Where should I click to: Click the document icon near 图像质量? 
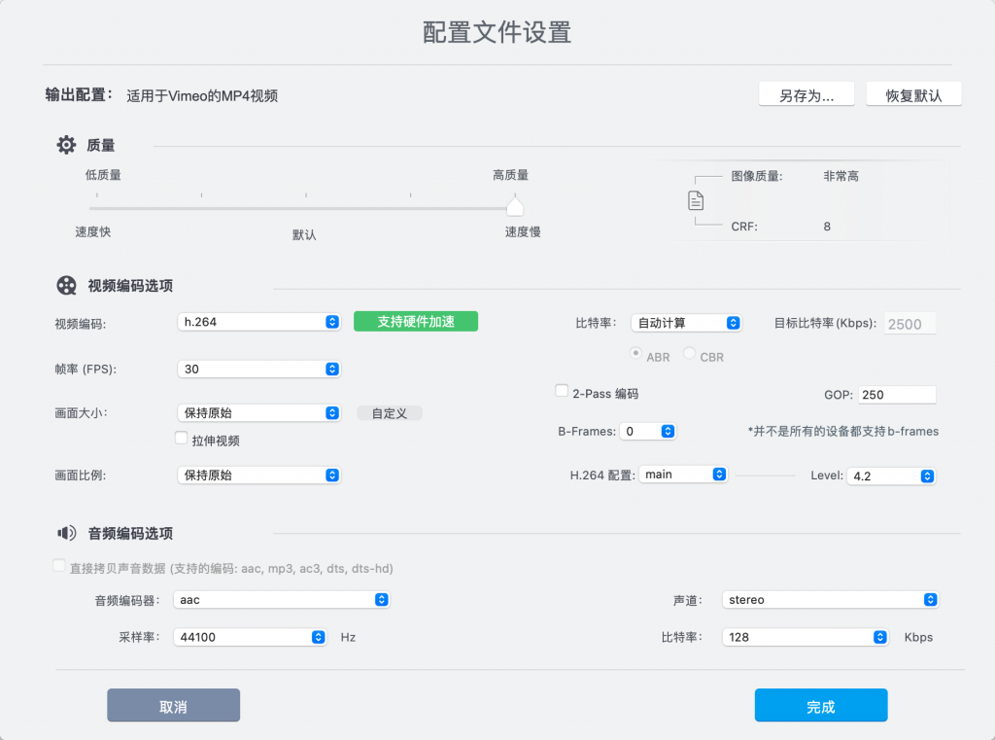coord(697,200)
